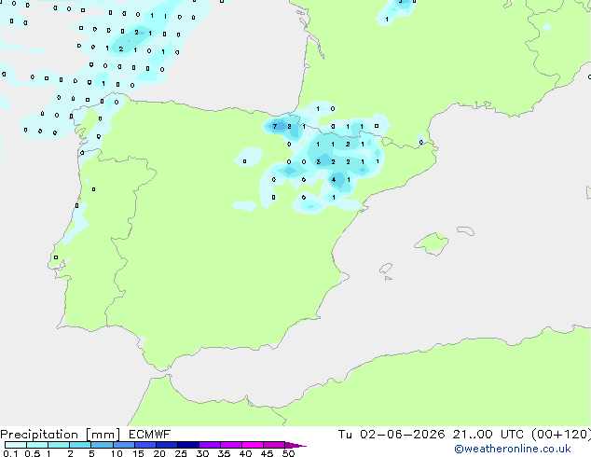Pick the 25–30 mm dark blue swatch
Screen dimensions: 591x457
point(187,445)
